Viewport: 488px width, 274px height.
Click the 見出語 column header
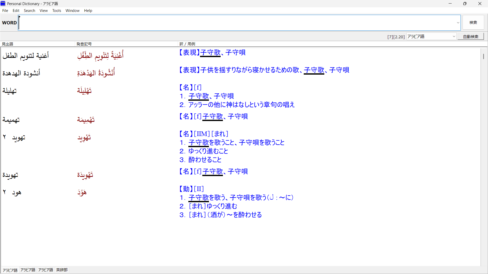point(8,44)
